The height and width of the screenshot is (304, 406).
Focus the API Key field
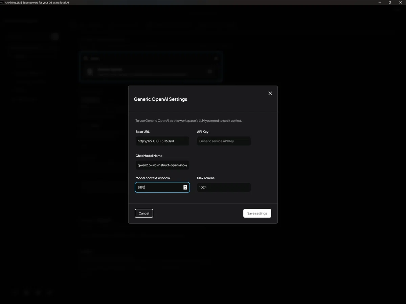pos(224,141)
